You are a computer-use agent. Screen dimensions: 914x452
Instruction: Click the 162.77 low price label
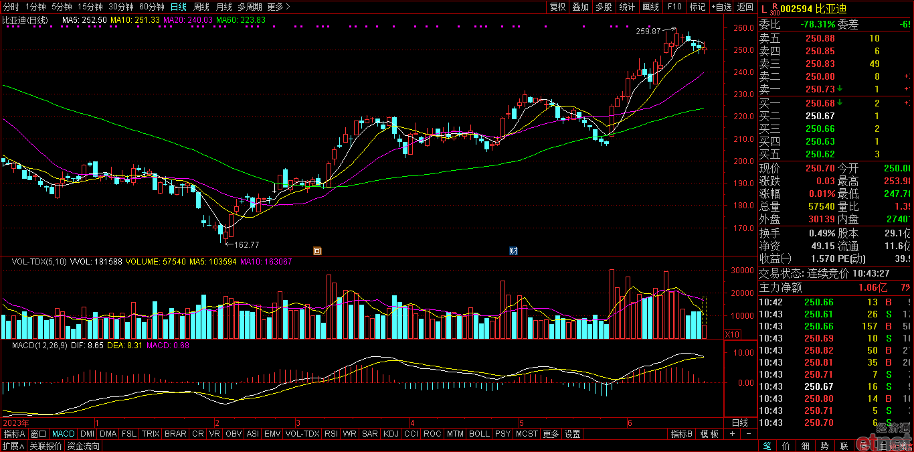[x=246, y=245]
